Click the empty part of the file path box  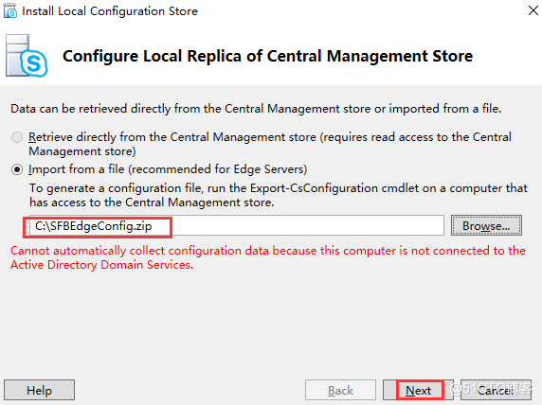[x=308, y=226]
